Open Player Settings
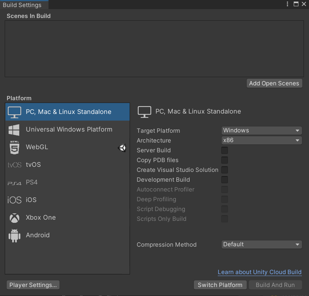 point(33,285)
